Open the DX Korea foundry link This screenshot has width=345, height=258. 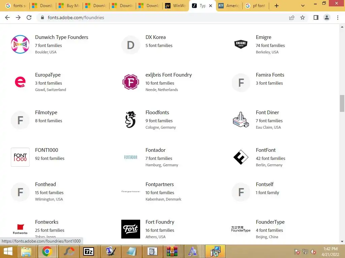click(x=156, y=37)
